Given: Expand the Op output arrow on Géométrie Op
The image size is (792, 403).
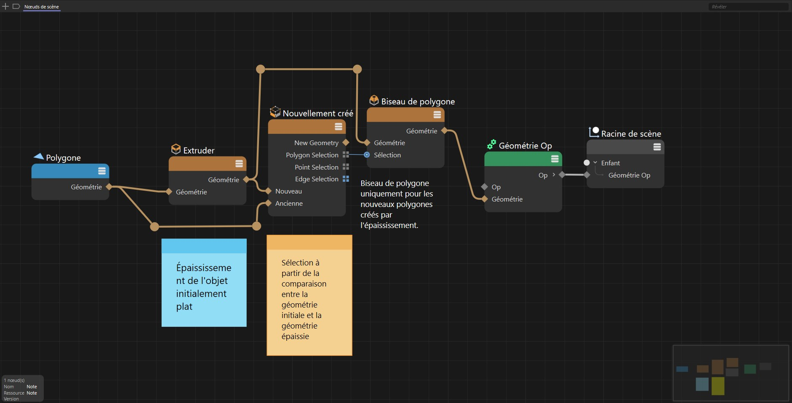Looking at the screenshot, I should coord(554,175).
